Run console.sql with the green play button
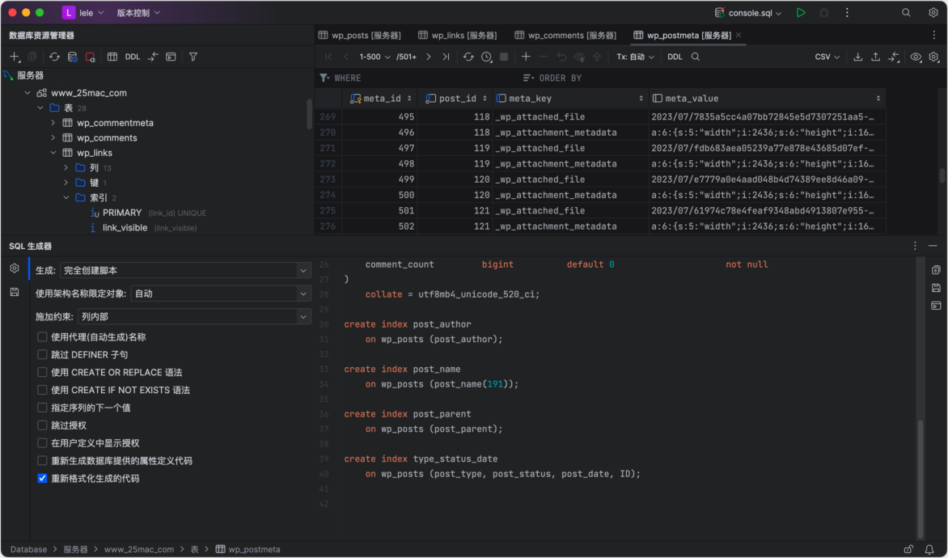The image size is (948, 558). click(801, 13)
